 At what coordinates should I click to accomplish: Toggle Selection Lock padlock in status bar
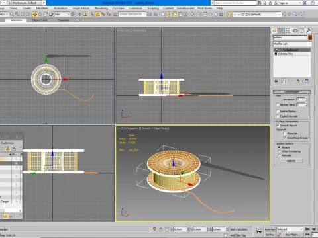[161, 229]
